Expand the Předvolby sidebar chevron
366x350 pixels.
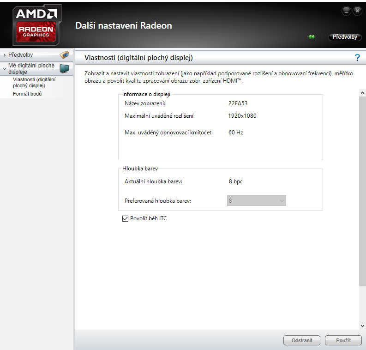coord(4,55)
